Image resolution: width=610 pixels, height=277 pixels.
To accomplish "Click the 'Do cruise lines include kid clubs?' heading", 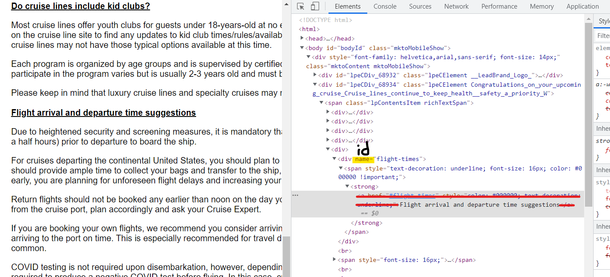I will tap(80, 6).
